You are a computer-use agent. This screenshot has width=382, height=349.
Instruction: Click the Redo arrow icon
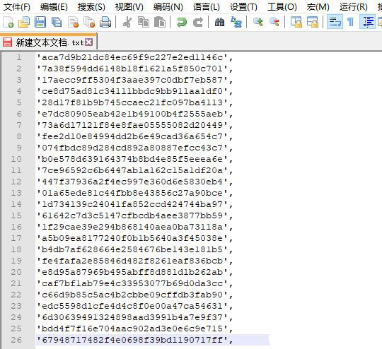pos(198,22)
